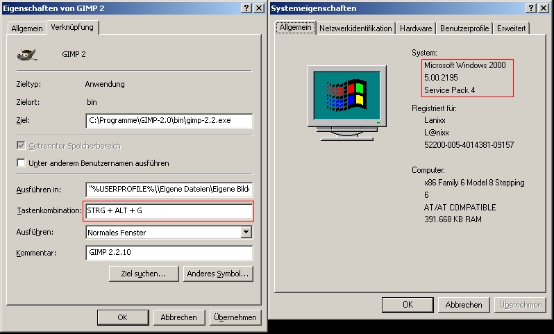Click Anderes Symbol... button
Image resolution: width=554 pixels, height=334 pixels.
click(218, 274)
